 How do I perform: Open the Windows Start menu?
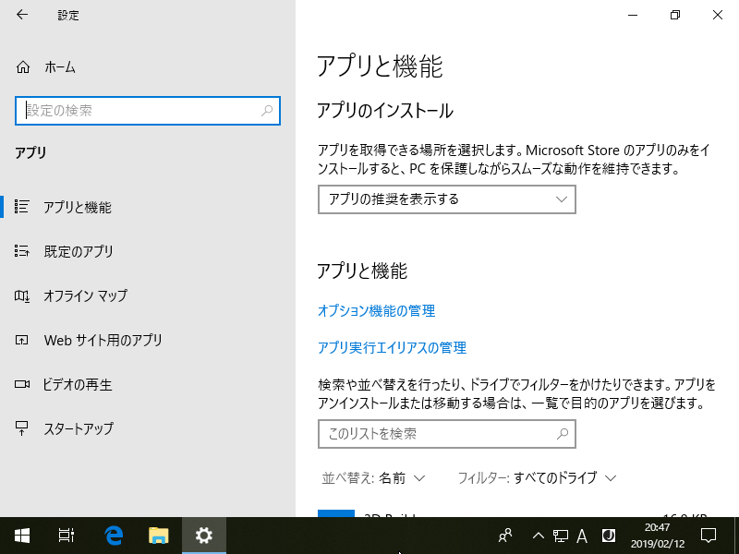21,536
